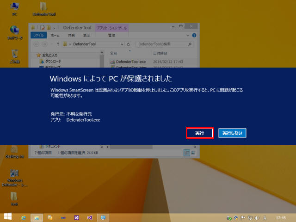Click the network tray icon
Screen dimensions: 296x222
pos(250,218)
